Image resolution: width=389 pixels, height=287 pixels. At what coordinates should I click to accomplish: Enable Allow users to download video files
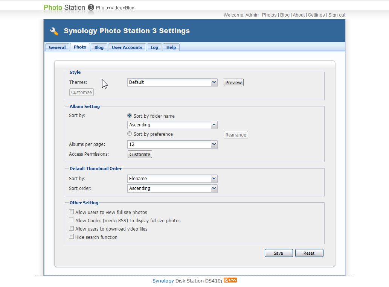tap(72, 228)
